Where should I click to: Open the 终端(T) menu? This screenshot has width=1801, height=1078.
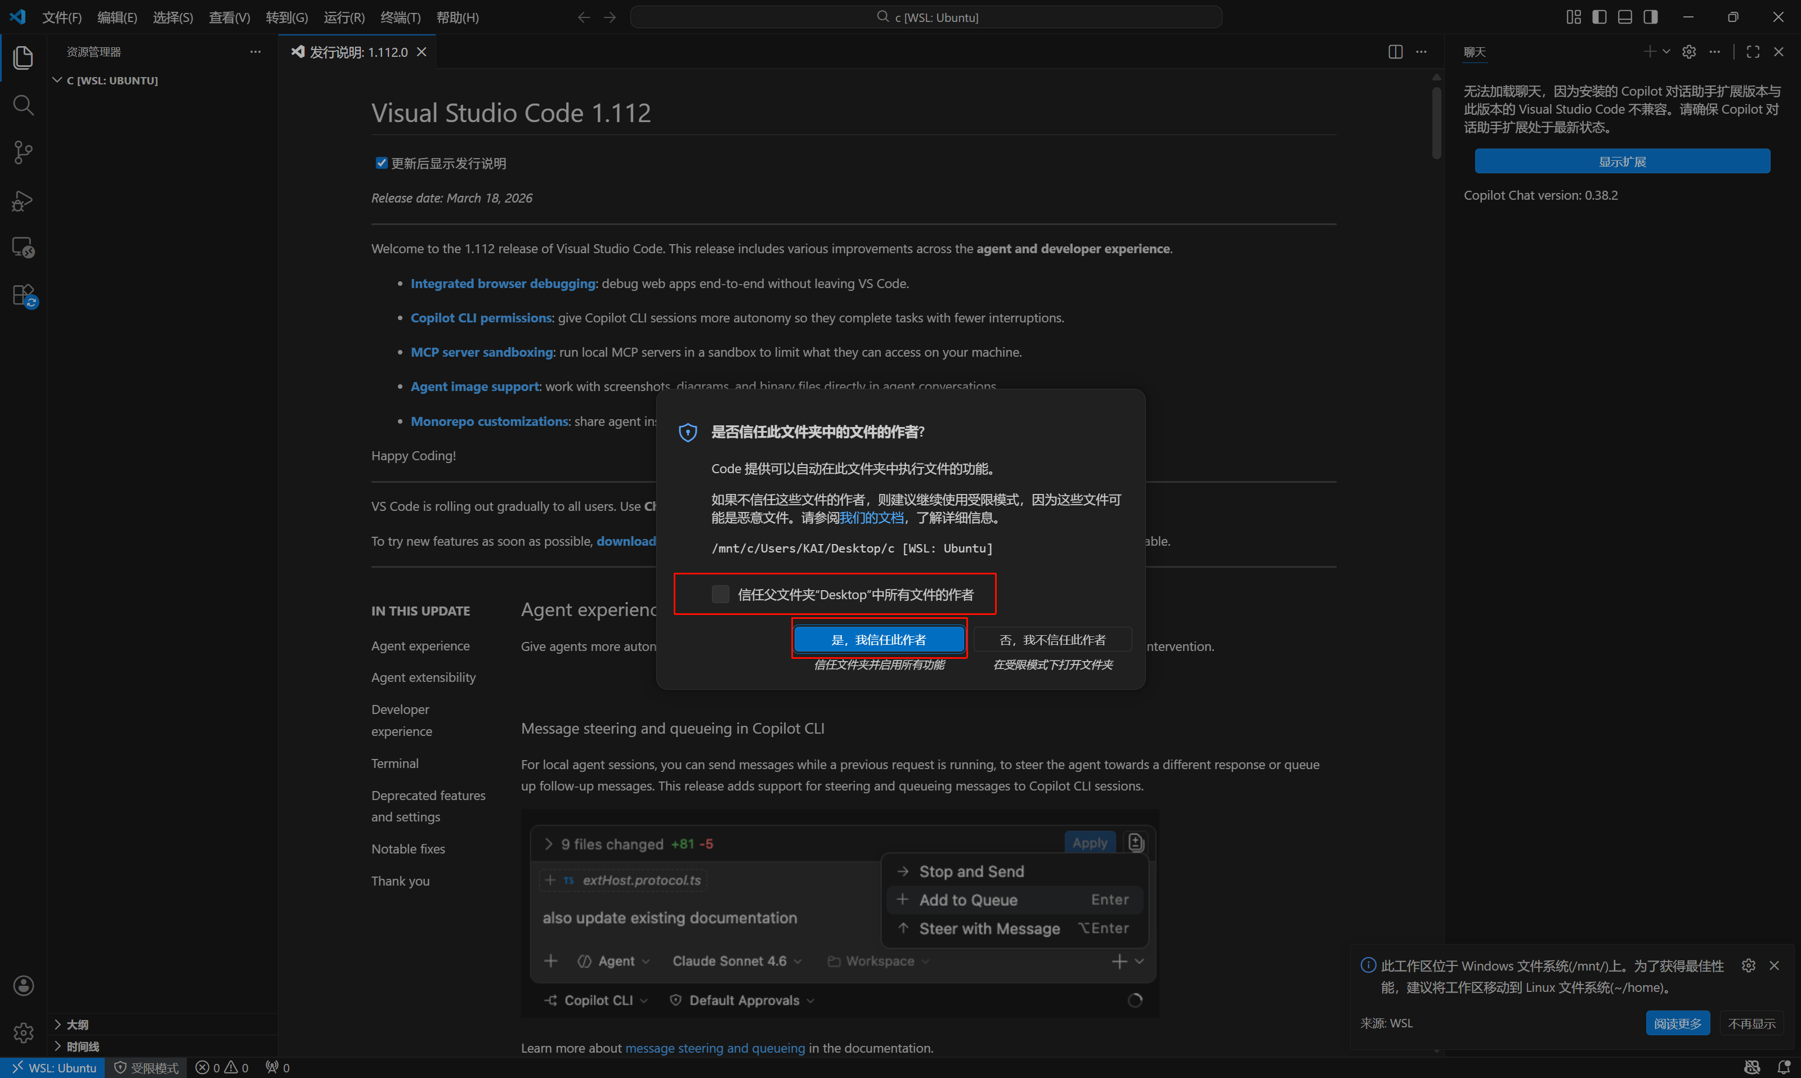tap(400, 17)
